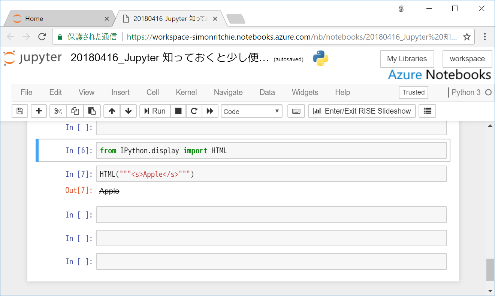The width and height of the screenshot is (495, 296).
Task: Open the Cell menu
Action: coord(152,92)
